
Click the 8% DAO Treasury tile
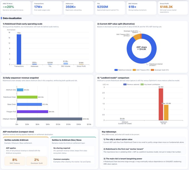[x=15, y=161]
